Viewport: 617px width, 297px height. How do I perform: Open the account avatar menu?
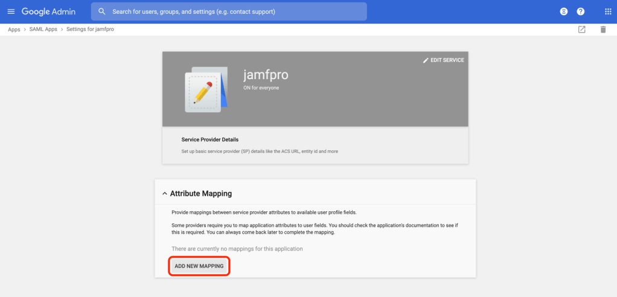pos(563,11)
